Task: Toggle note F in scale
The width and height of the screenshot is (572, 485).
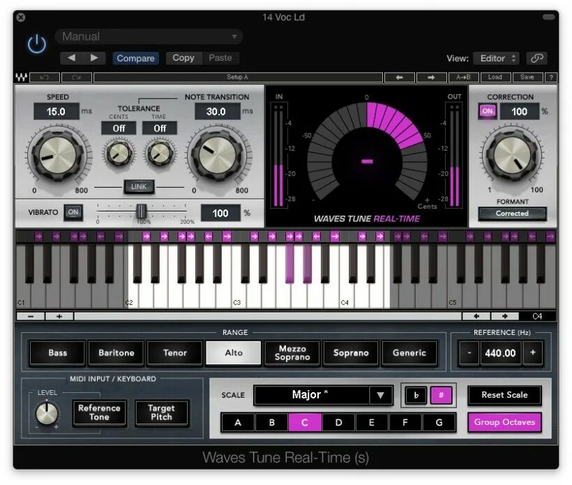Action: click(405, 423)
